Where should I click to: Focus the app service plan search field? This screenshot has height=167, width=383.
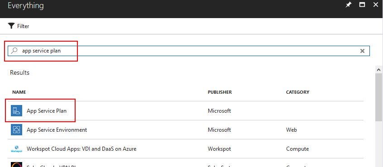pyautogui.click(x=189, y=51)
